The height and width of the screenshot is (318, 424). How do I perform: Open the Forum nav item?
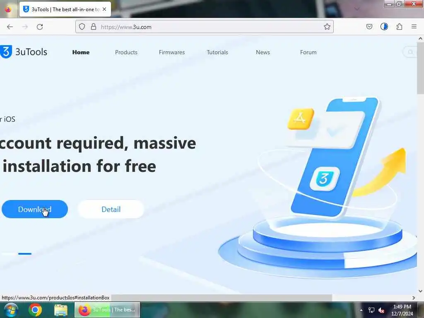(x=308, y=52)
